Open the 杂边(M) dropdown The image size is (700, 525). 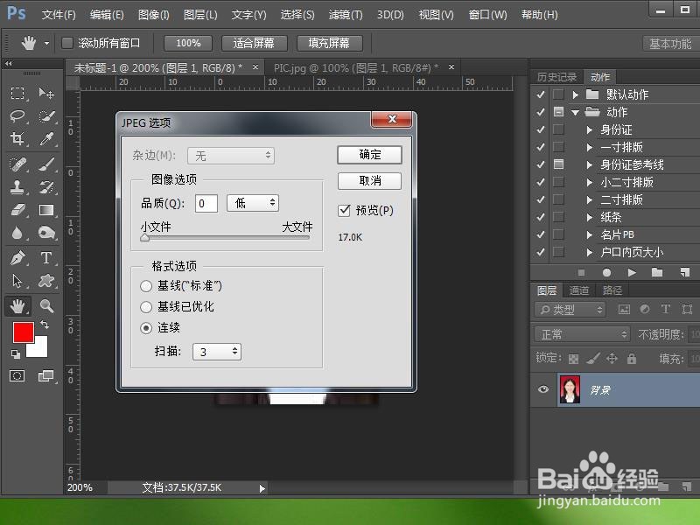click(x=231, y=155)
